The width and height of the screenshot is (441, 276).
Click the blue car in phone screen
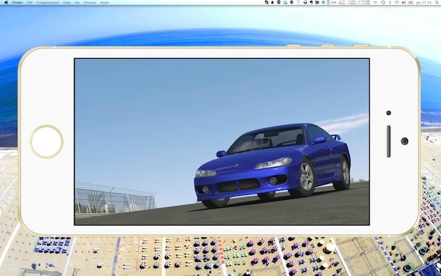click(272, 165)
